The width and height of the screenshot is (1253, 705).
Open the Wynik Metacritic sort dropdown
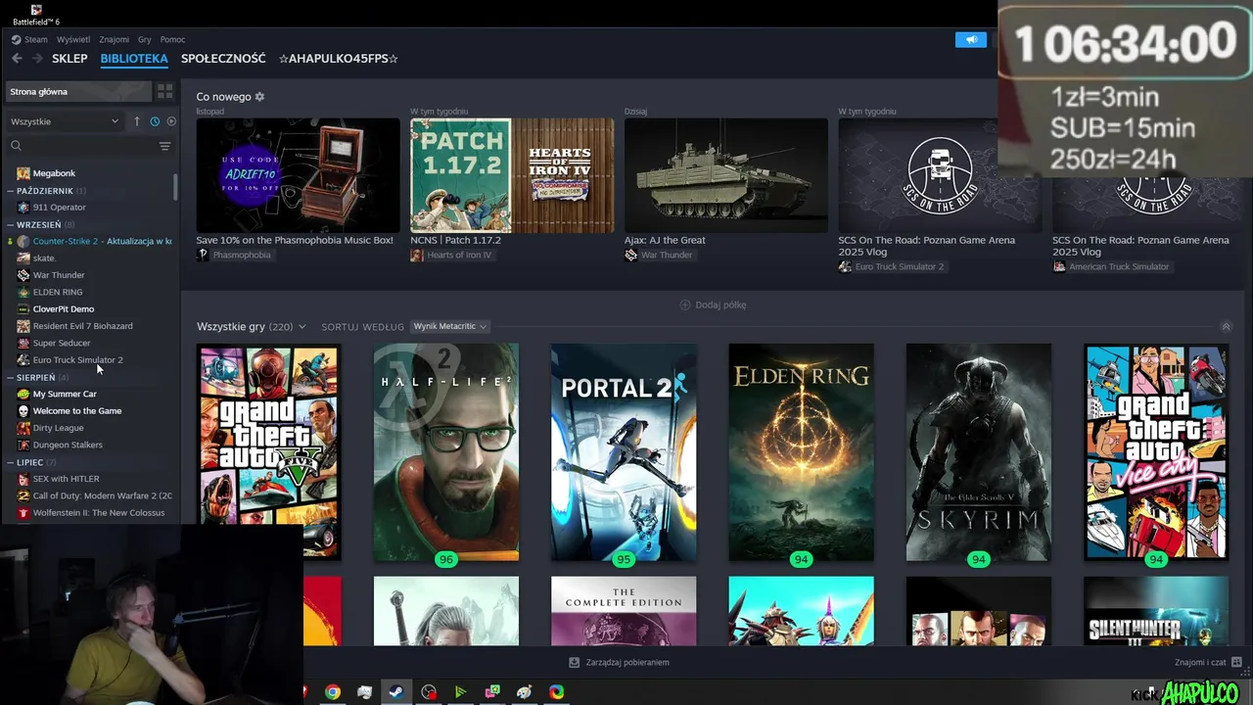(449, 327)
